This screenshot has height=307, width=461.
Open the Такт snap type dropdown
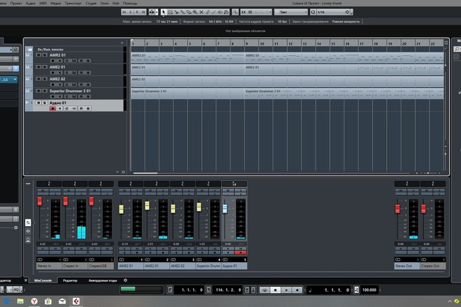click(291, 12)
